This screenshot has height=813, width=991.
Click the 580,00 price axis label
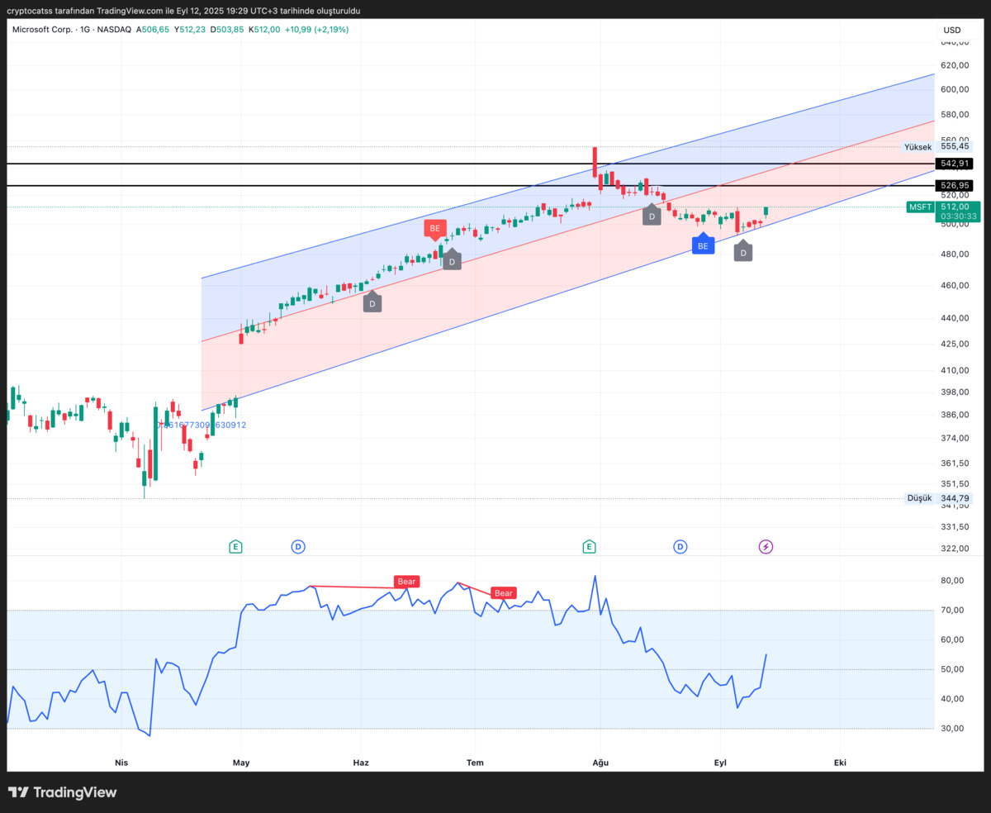pyautogui.click(x=954, y=114)
